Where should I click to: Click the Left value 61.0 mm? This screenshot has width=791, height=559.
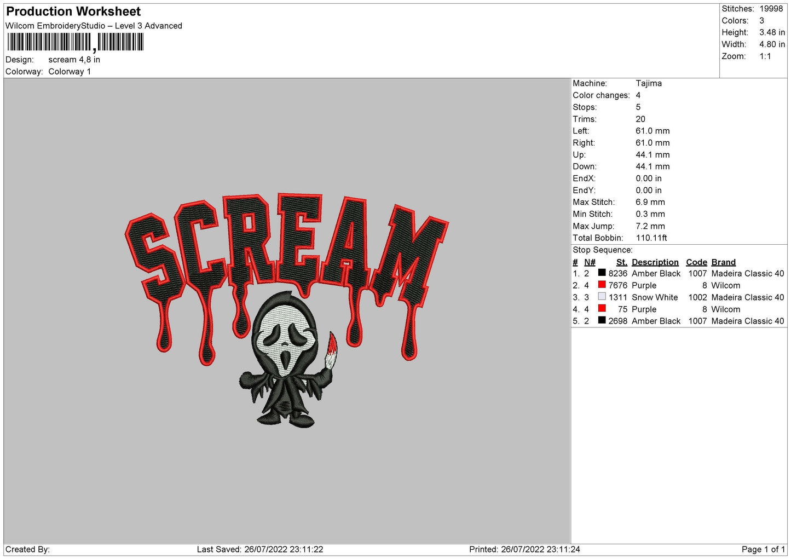click(x=653, y=131)
